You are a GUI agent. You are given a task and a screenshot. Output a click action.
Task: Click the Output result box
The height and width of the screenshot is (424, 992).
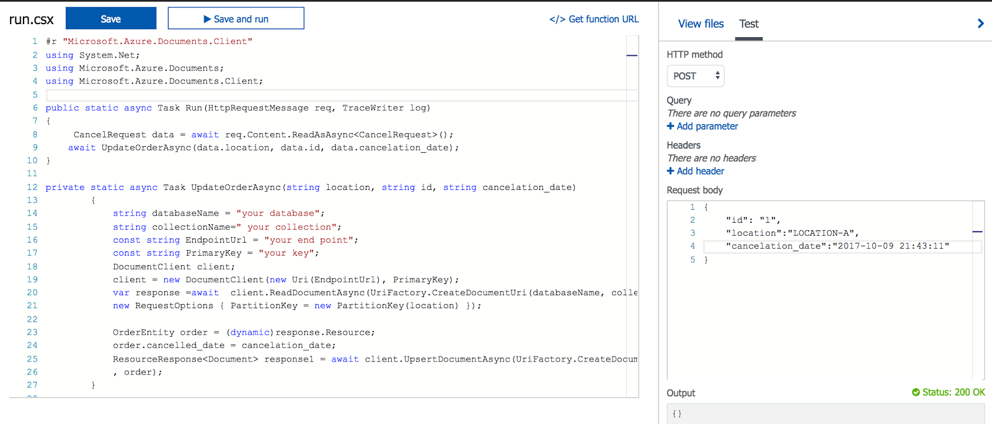825,413
